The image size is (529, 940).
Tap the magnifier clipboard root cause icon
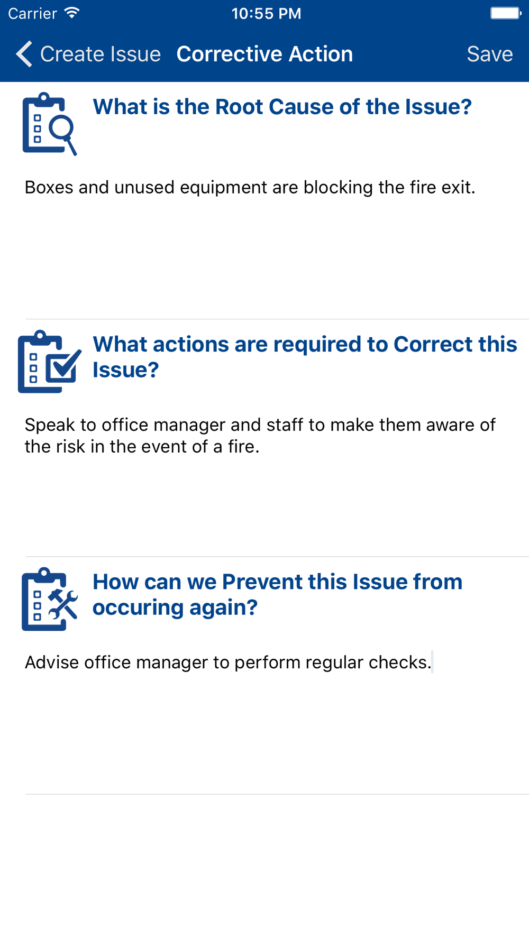(x=50, y=124)
